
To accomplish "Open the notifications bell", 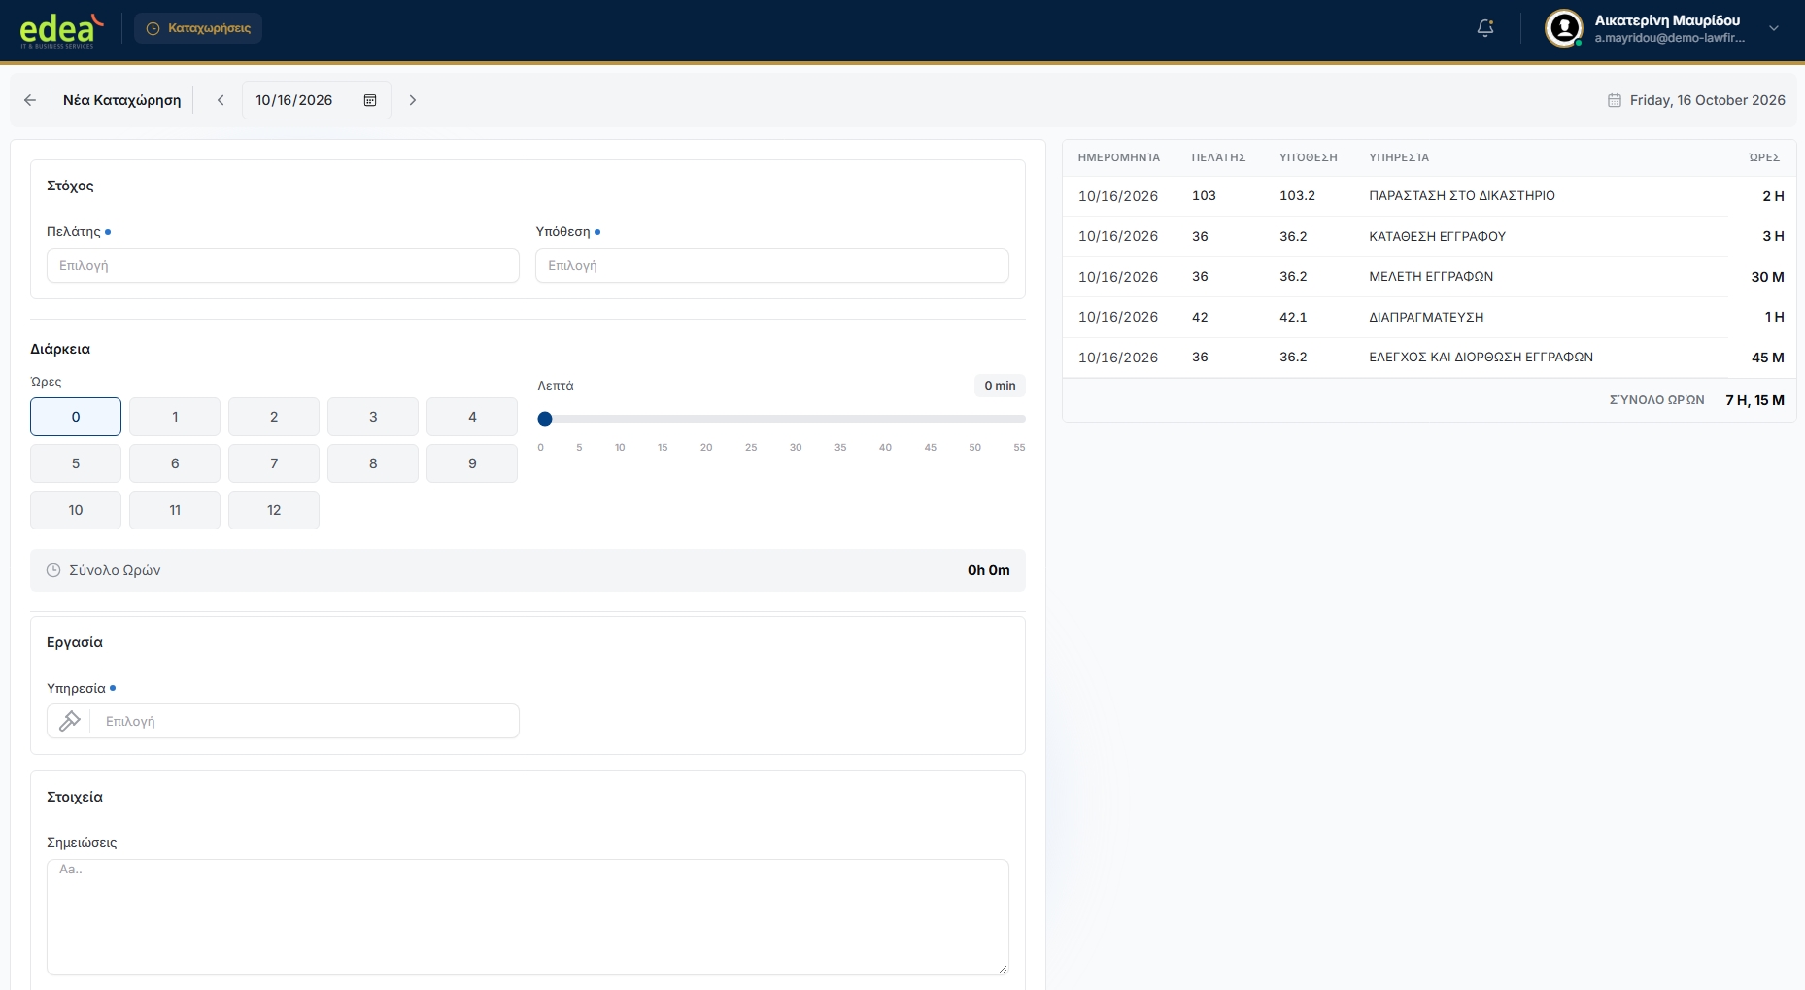I will [x=1485, y=28].
